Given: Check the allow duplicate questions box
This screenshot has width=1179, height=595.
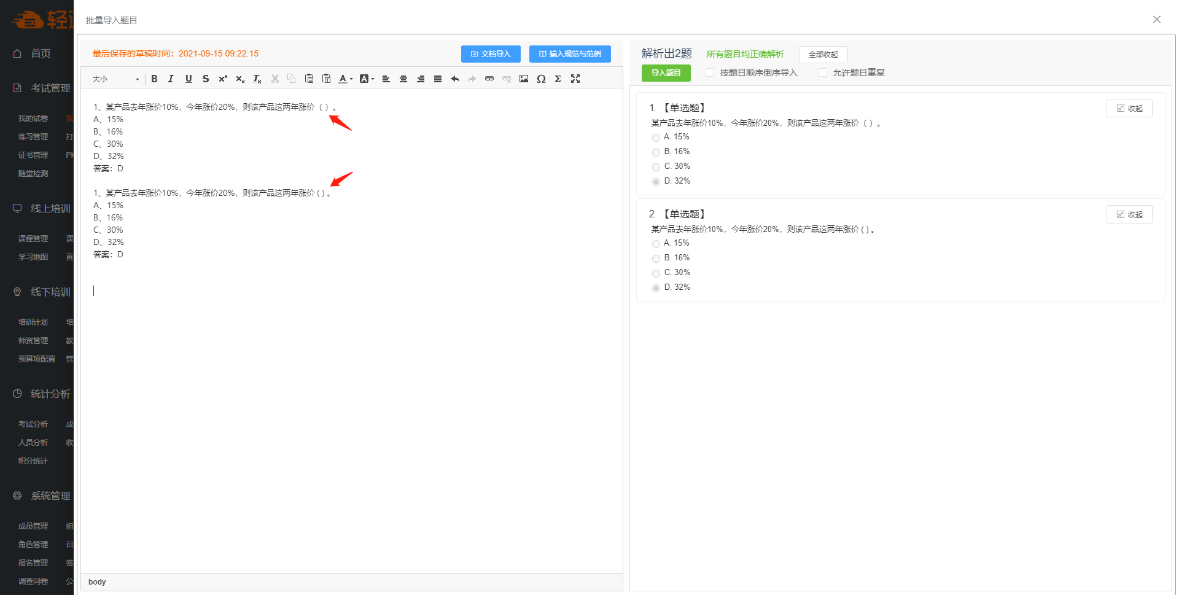Looking at the screenshot, I should [x=823, y=72].
